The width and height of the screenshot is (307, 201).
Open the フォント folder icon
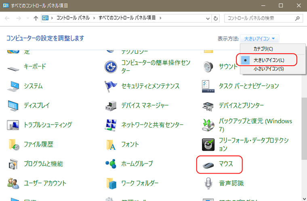[111, 145]
